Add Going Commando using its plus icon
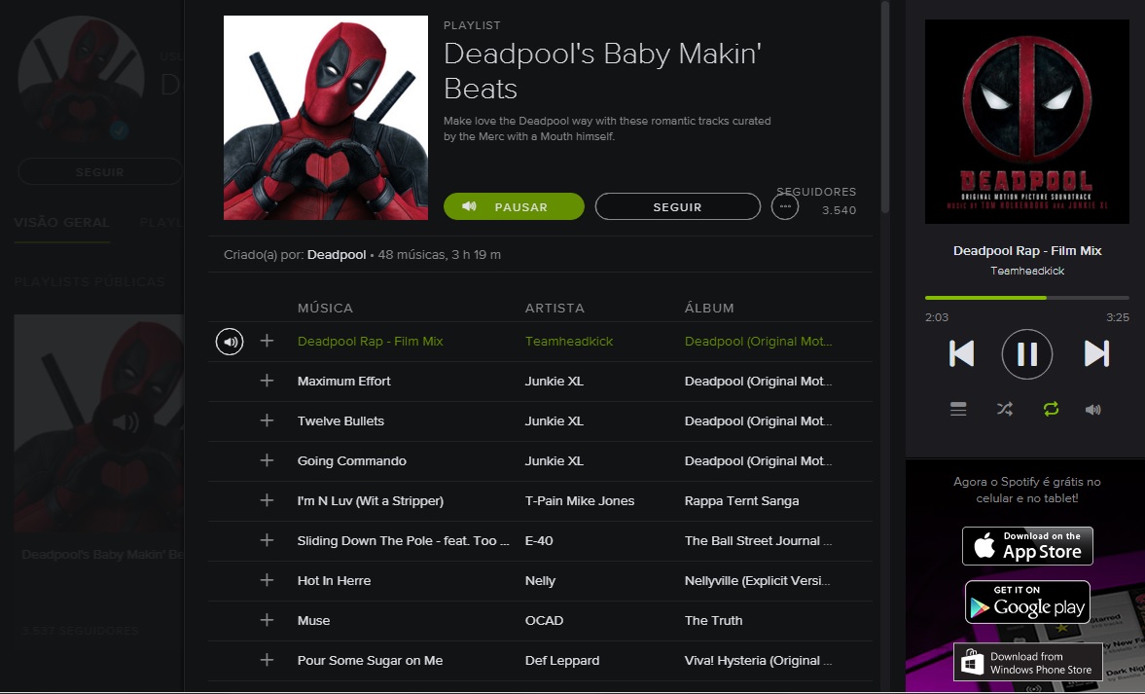This screenshot has width=1145, height=694. tap(268, 460)
